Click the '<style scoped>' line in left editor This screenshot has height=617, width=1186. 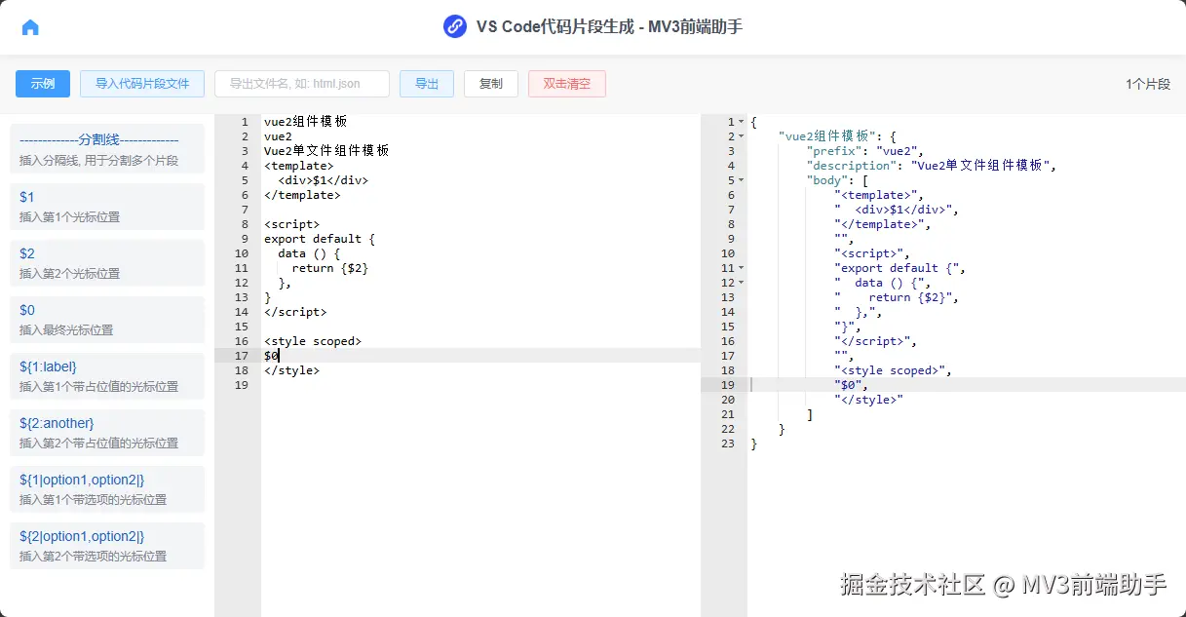(x=313, y=341)
